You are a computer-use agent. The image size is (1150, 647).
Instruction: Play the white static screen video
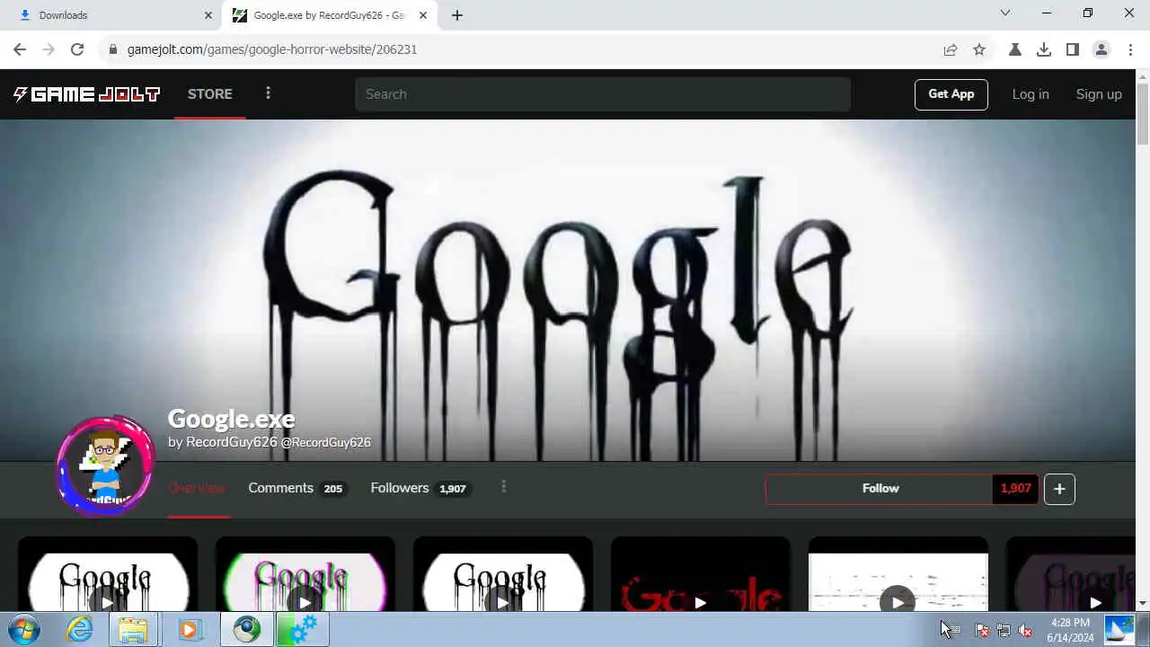pyautogui.click(x=898, y=575)
